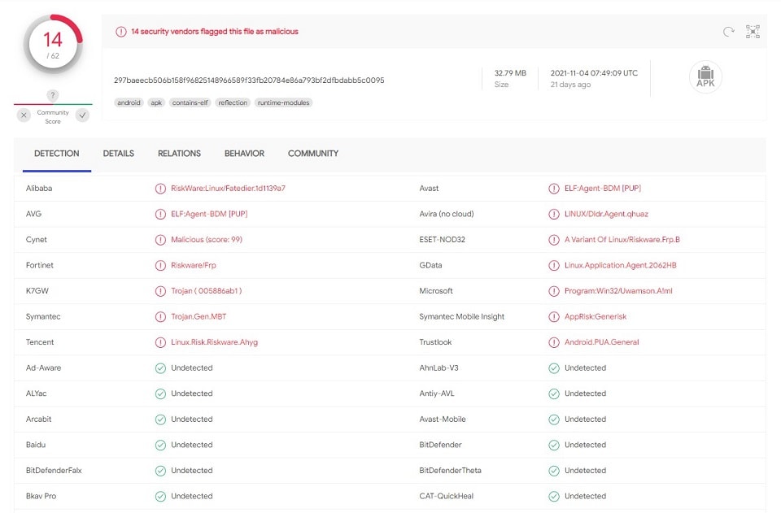Click the file SHA-256 hash text
Image resolution: width=781 pixels, height=513 pixels.
pos(249,80)
